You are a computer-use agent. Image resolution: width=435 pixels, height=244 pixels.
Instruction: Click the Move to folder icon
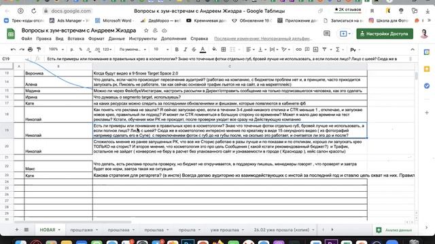coord(155,30)
